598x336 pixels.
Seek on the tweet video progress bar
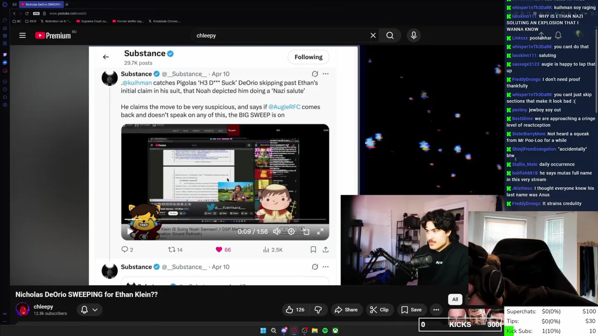pos(225,219)
